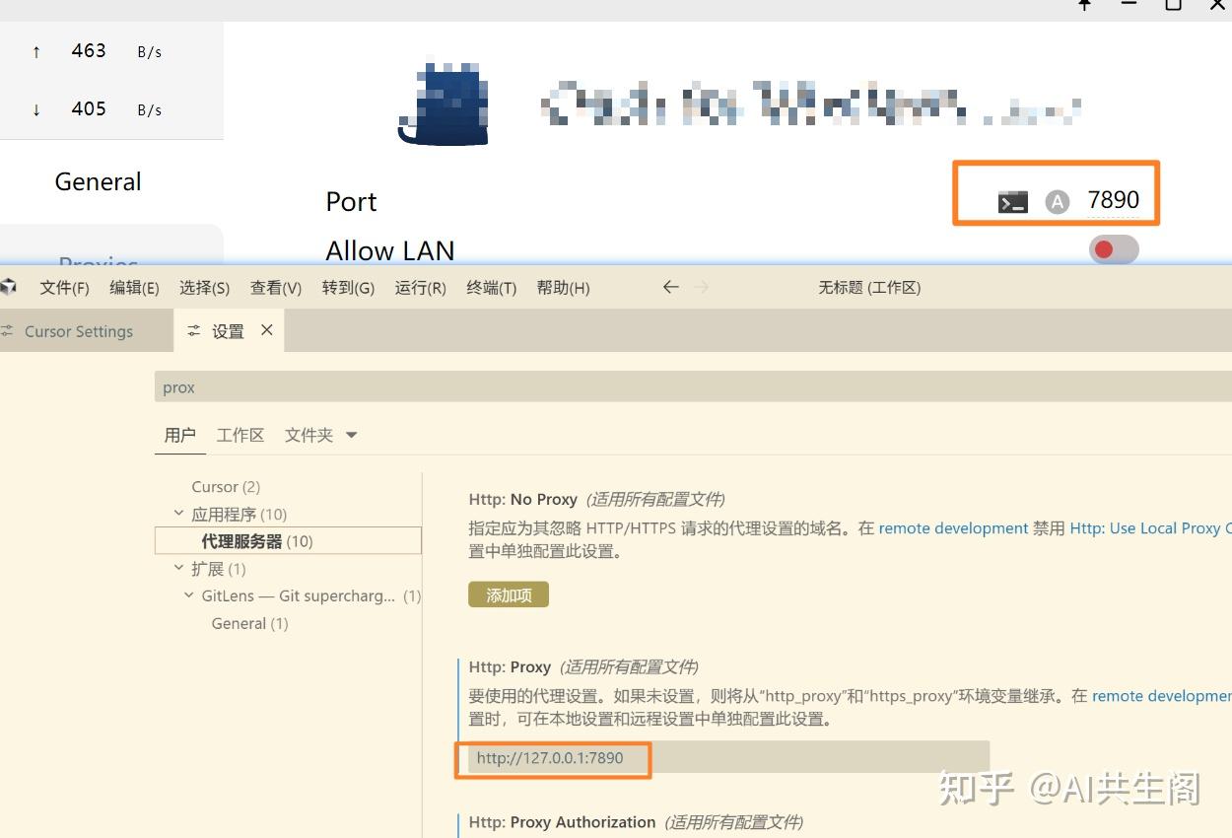Open the Http: Use Local Proxy link

coord(1150,528)
